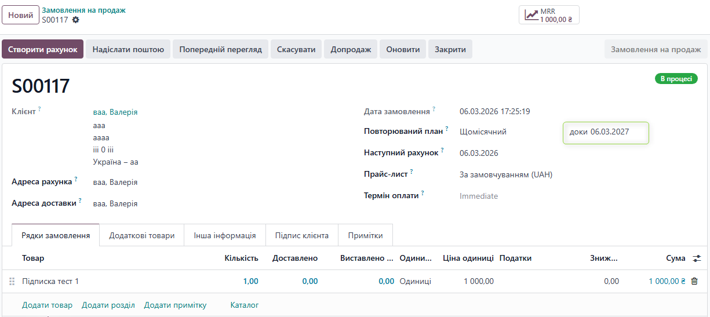This screenshot has width=710, height=317.
Task: Delete the Підписка тест 1 order line
Action: (x=694, y=281)
